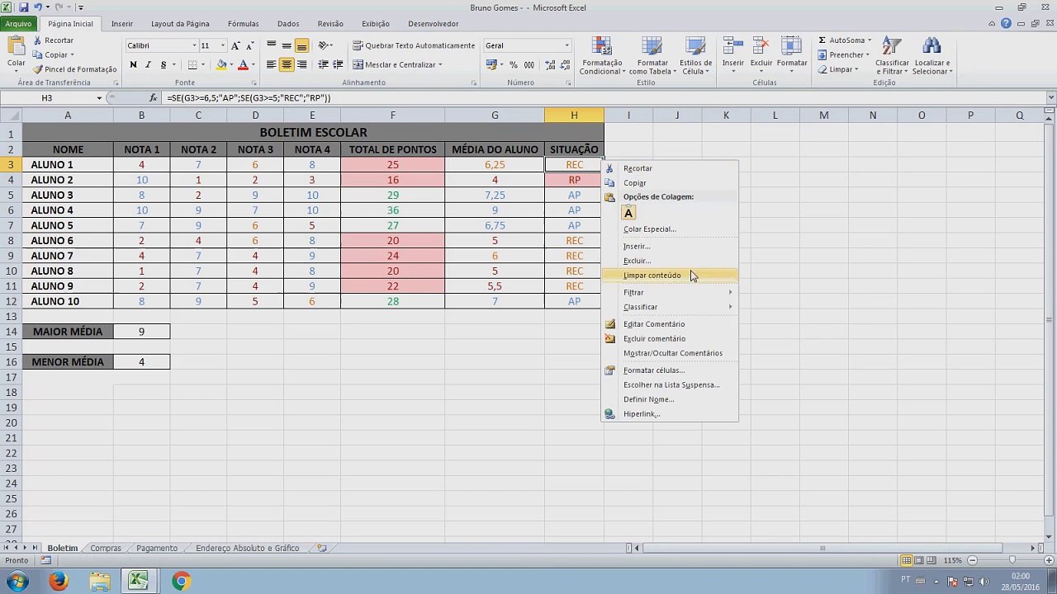
Task: Open Excel help question mark icon
Action: (x=1006, y=24)
